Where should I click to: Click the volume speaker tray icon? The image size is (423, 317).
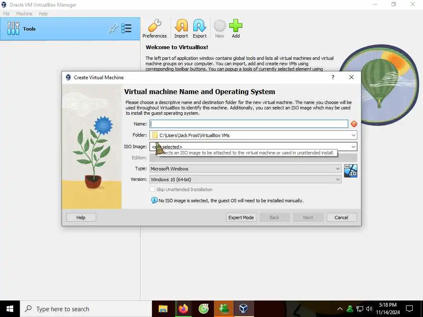[369, 309]
